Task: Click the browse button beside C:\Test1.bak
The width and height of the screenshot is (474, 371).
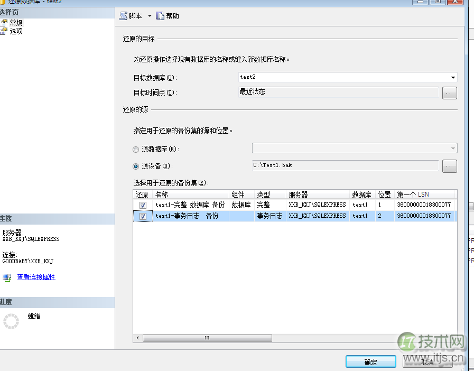Action: click(x=449, y=165)
